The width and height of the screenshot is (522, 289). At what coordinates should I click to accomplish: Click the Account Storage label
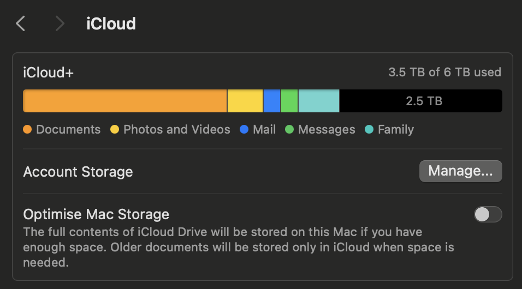coord(78,172)
